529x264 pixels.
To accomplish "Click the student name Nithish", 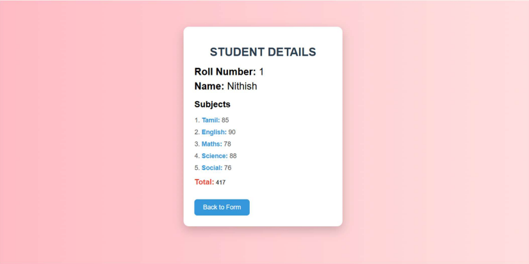I will (241, 86).
